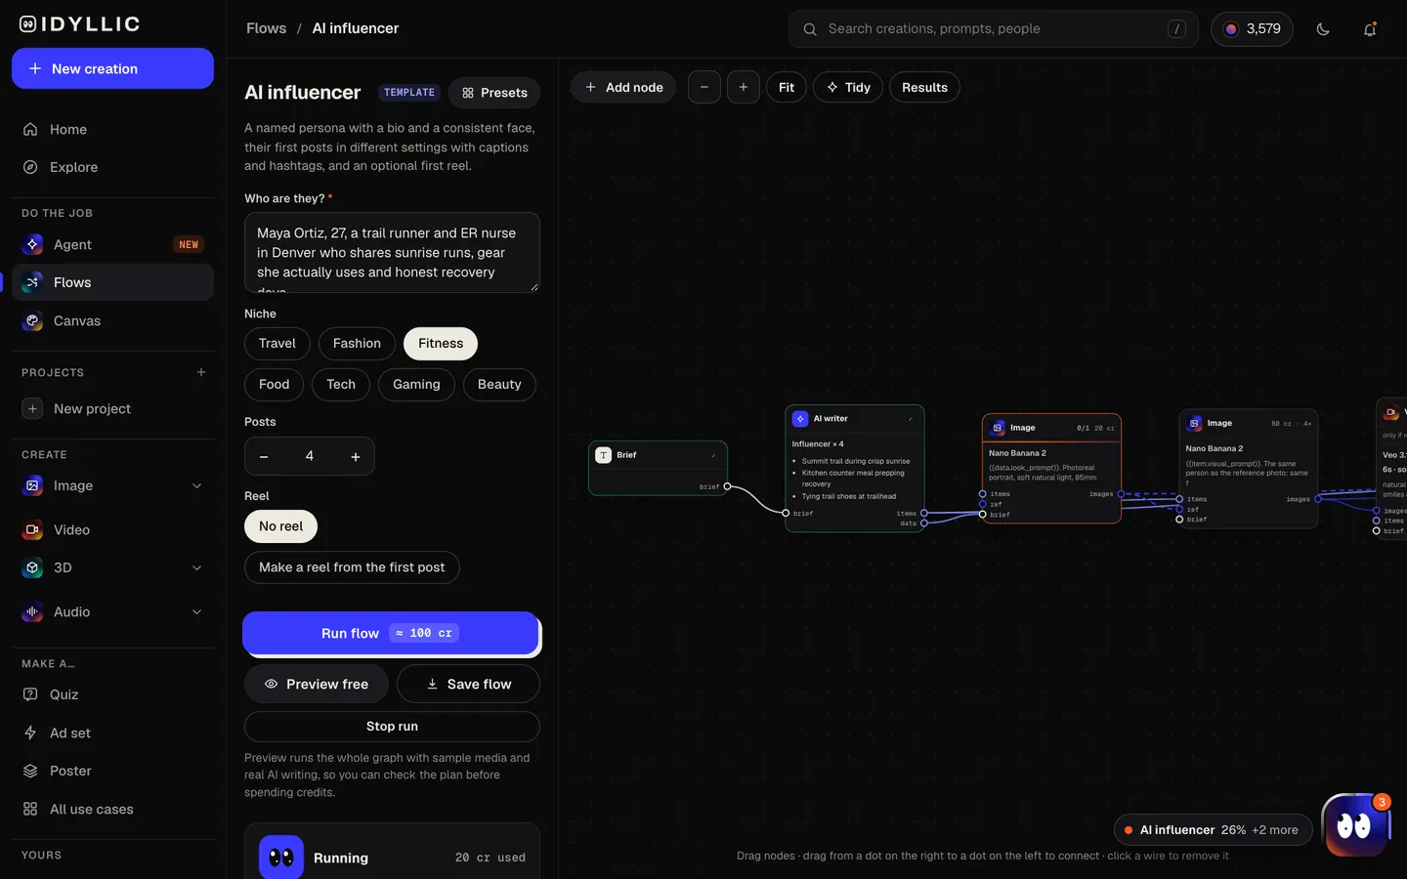Click the Running status mascot icon
Screen dimensions: 1407x879
click(x=281, y=858)
